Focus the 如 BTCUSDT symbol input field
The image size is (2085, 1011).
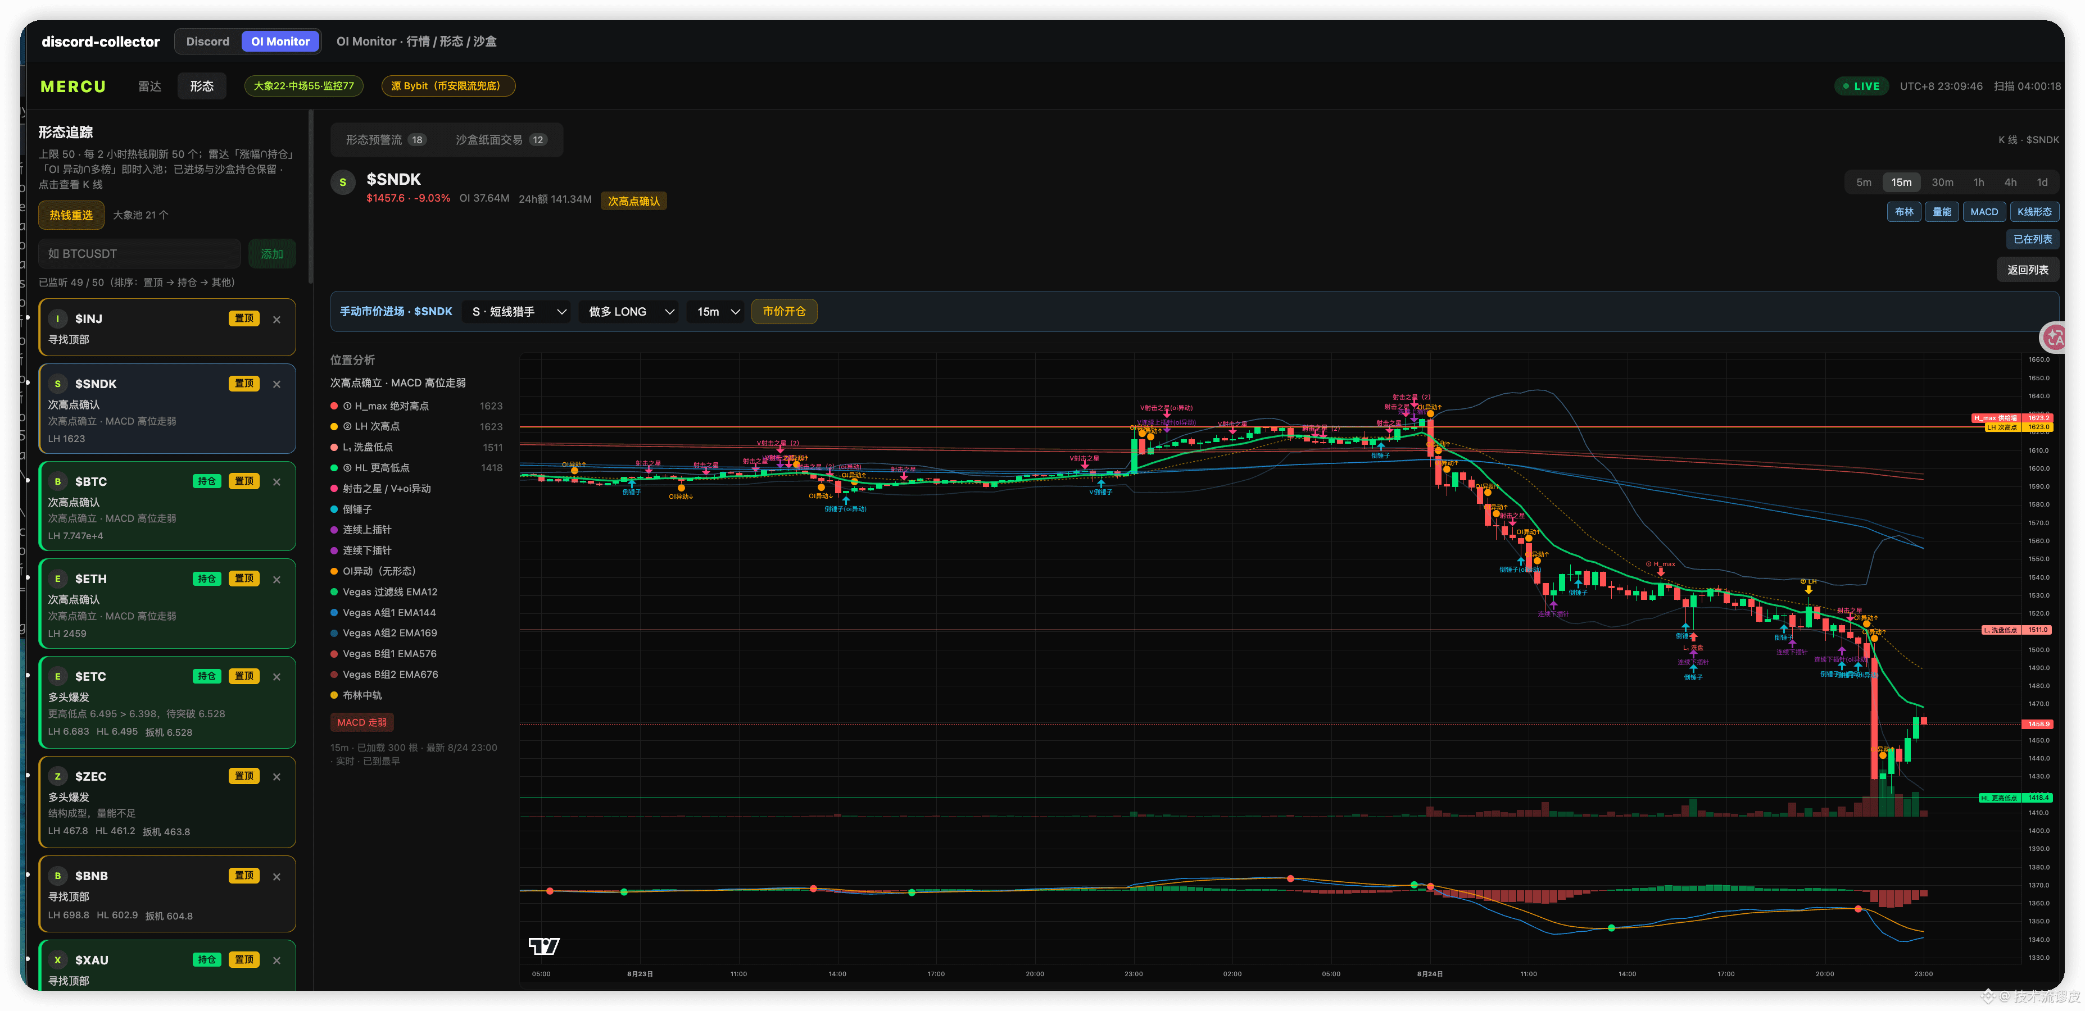point(139,254)
